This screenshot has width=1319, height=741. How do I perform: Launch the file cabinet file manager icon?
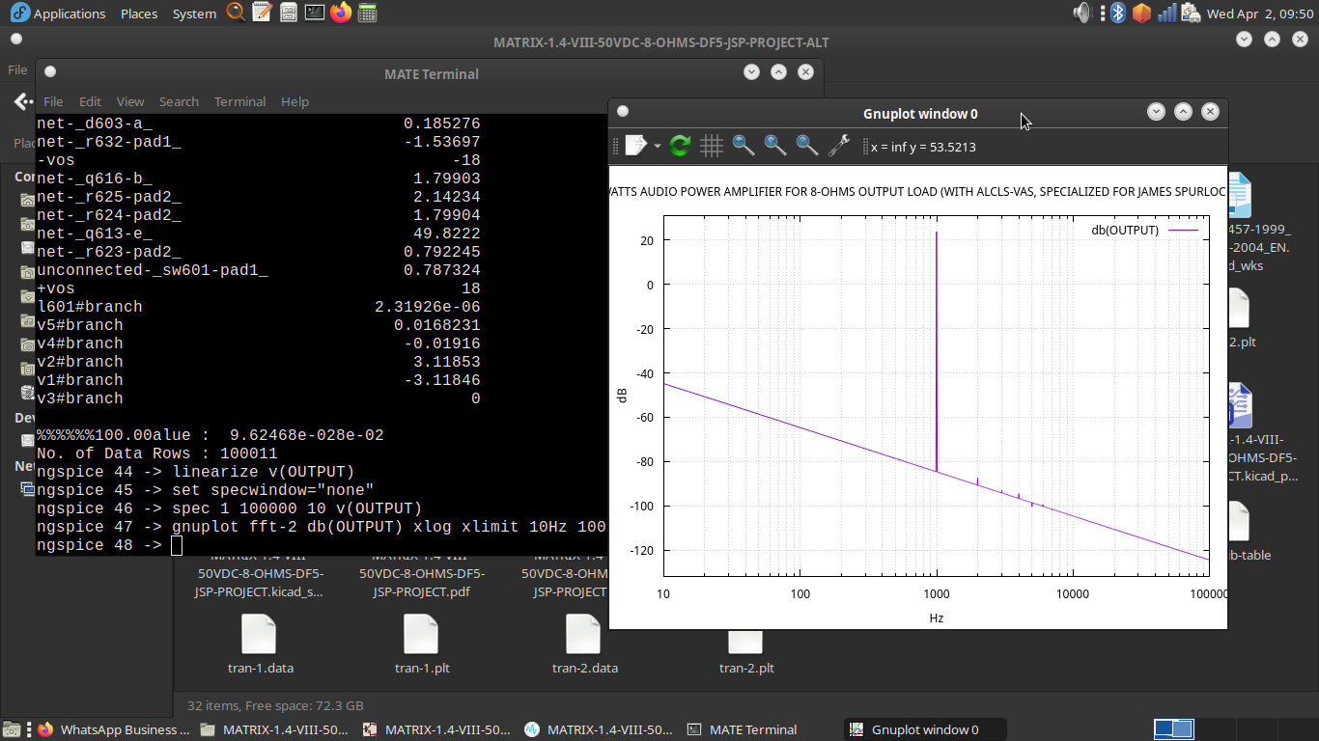288,13
